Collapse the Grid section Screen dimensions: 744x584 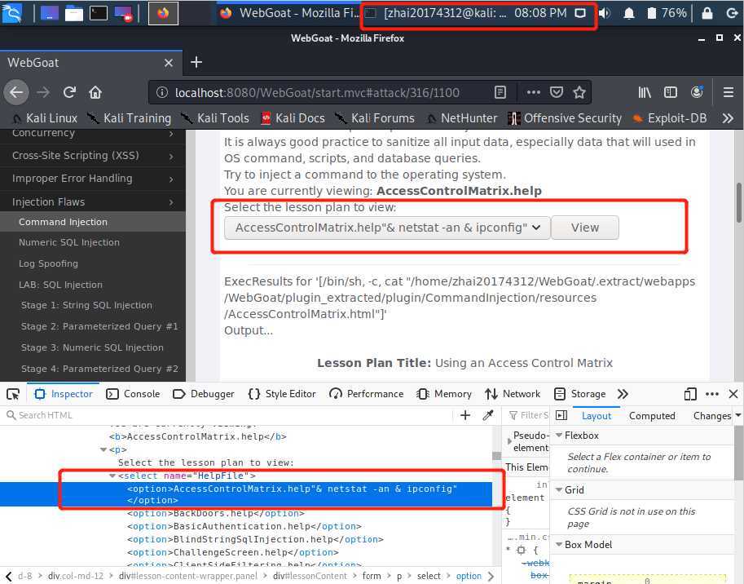click(559, 489)
